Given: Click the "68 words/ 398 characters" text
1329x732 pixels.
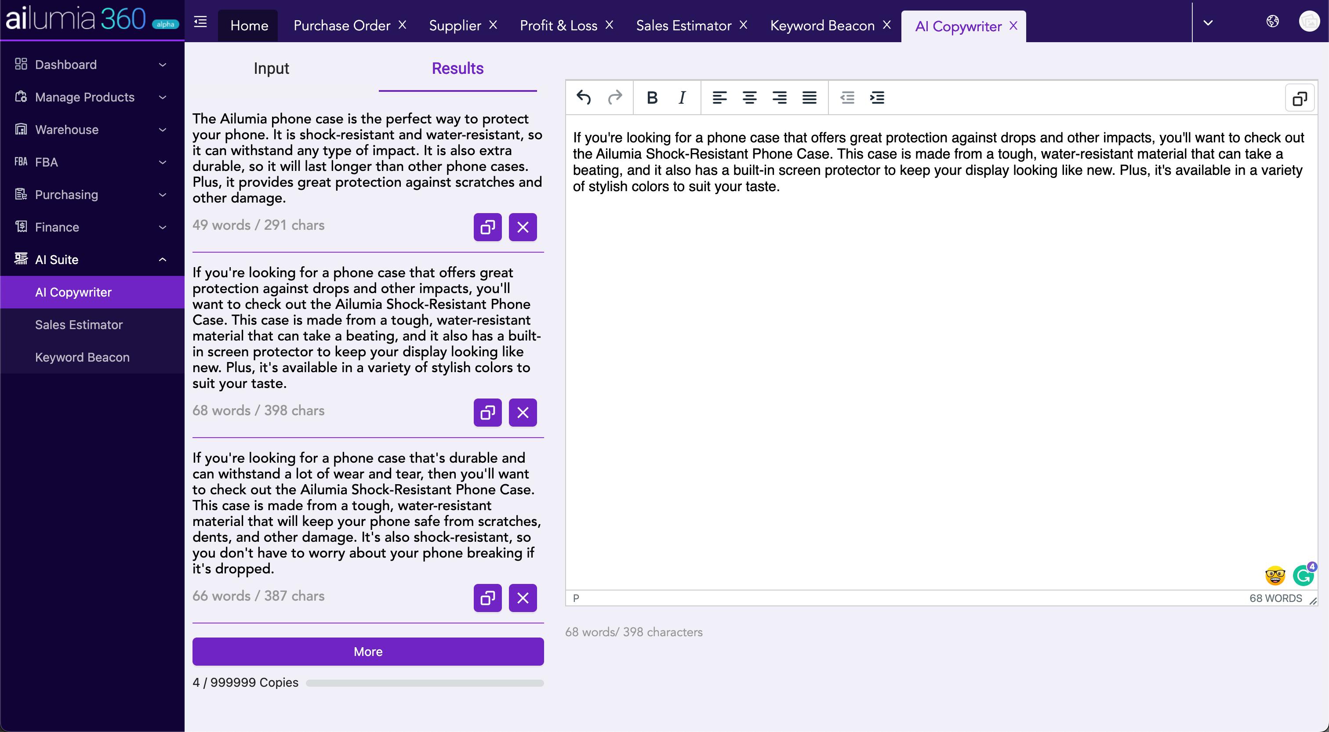Looking at the screenshot, I should (634, 632).
